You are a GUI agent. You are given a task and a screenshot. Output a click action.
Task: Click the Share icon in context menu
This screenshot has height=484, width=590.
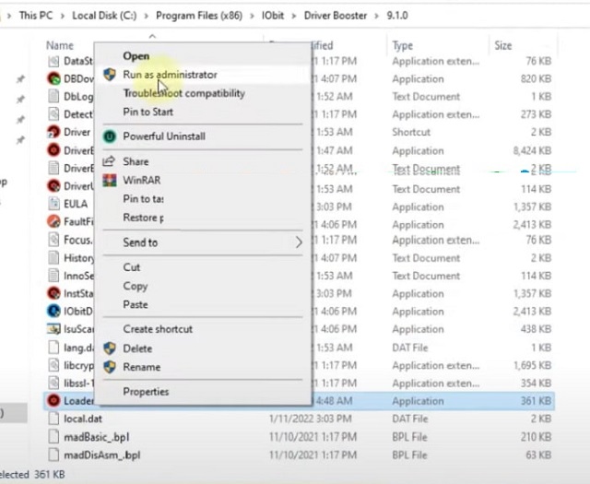109,161
